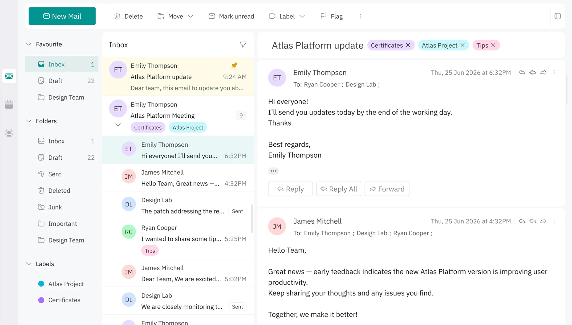Image resolution: width=572 pixels, height=325 pixels.
Task: Open toolbar more options menu
Action: coord(360,16)
